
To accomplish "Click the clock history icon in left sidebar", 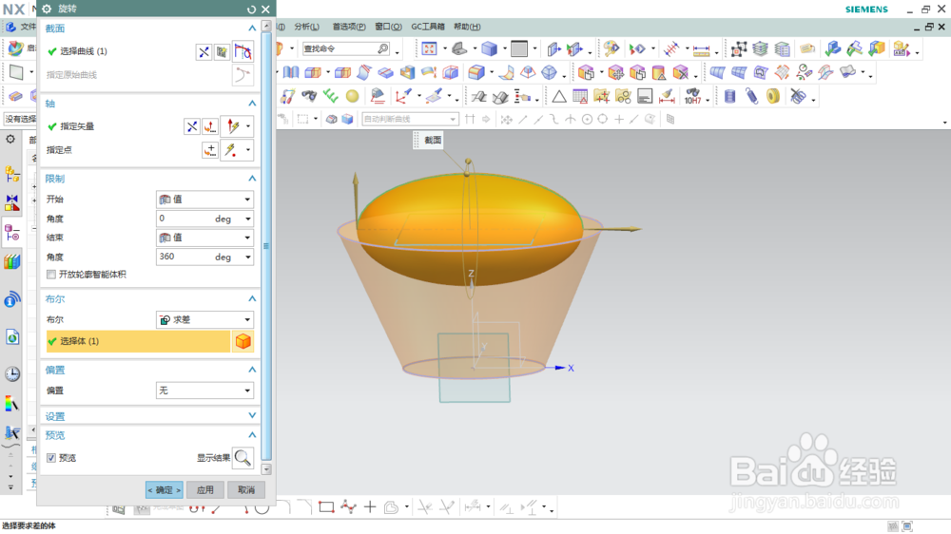I will [x=12, y=374].
